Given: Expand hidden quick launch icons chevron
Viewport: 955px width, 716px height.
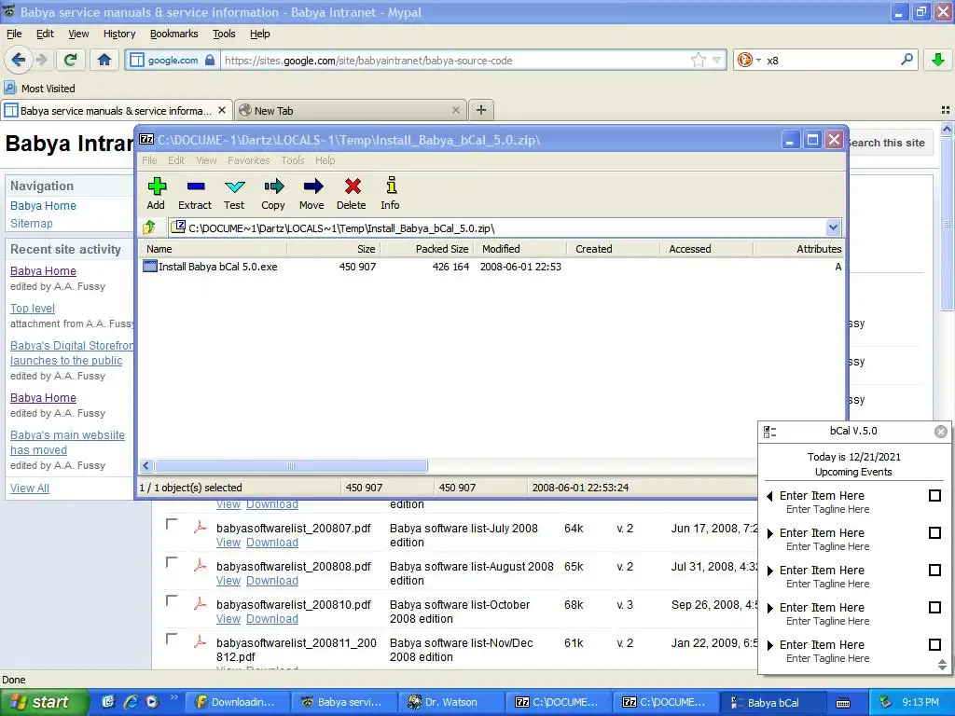Looking at the screenshot, I should 173,697.
